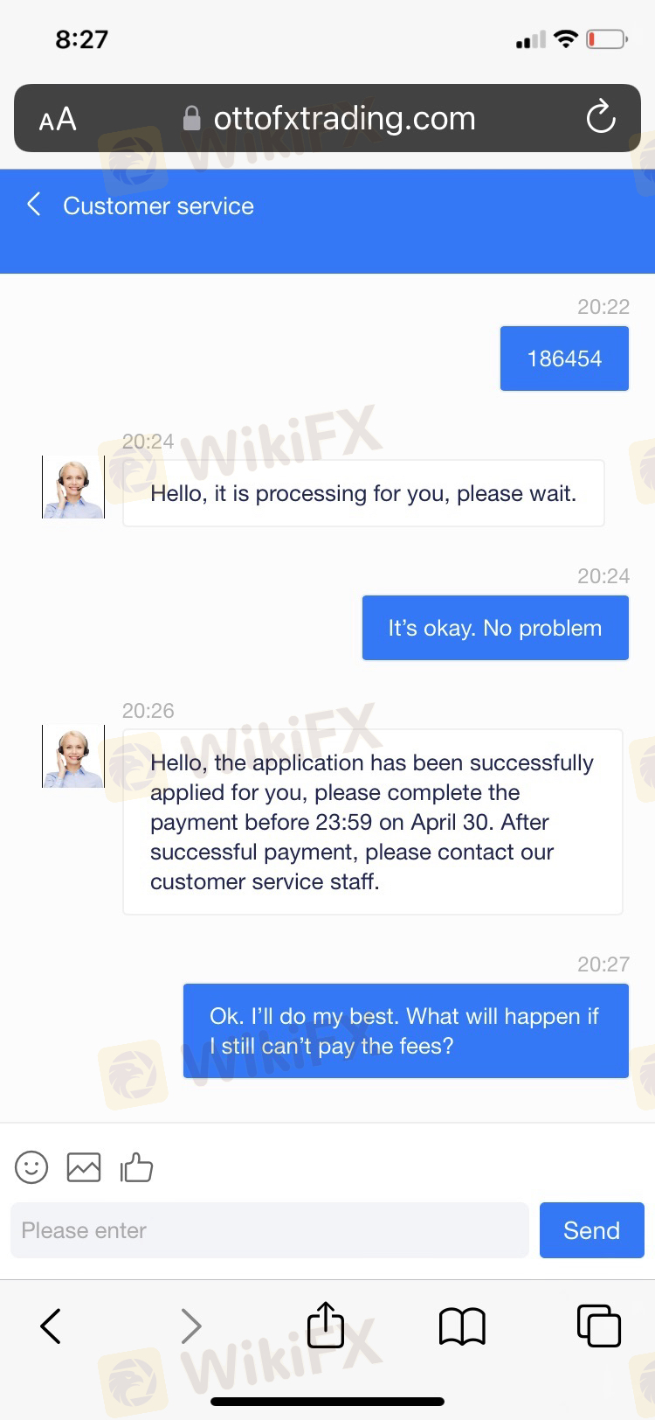Tap the Send button
The image size is (655, 1420).
[x=592, y=1230]
